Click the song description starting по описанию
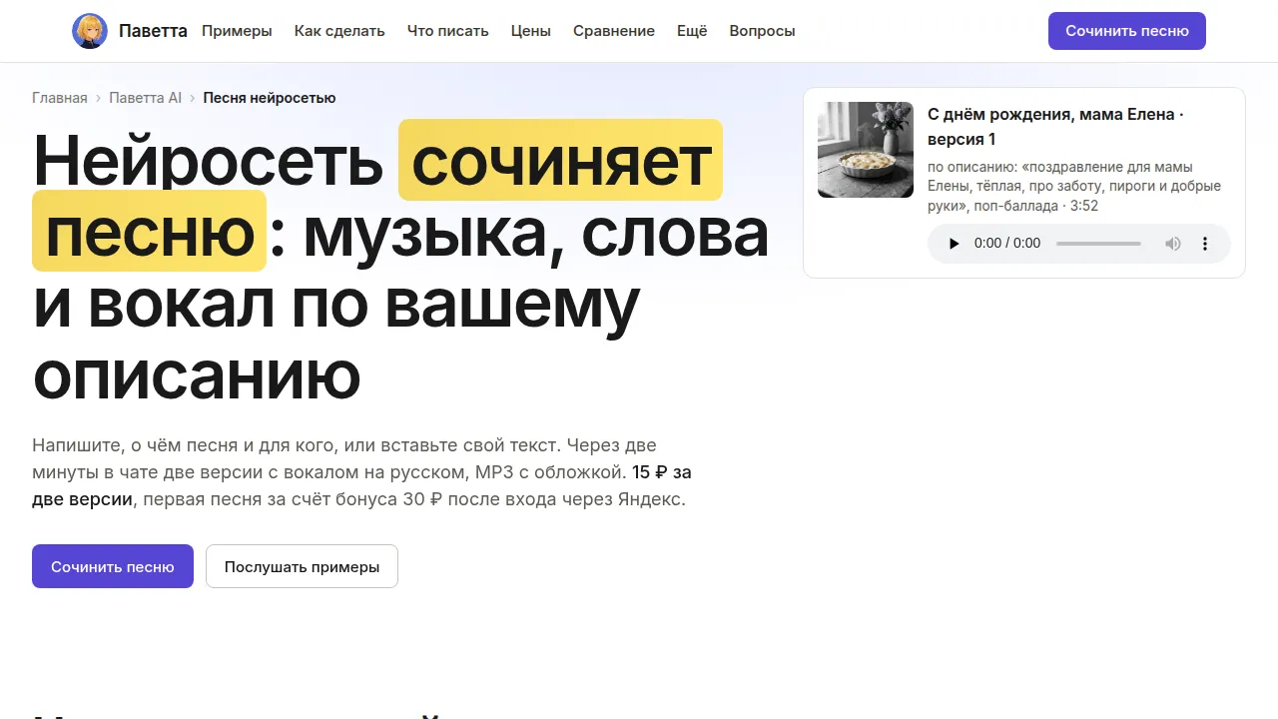The width and height of the screenshot is (1278, 719). coord(1074,187)
